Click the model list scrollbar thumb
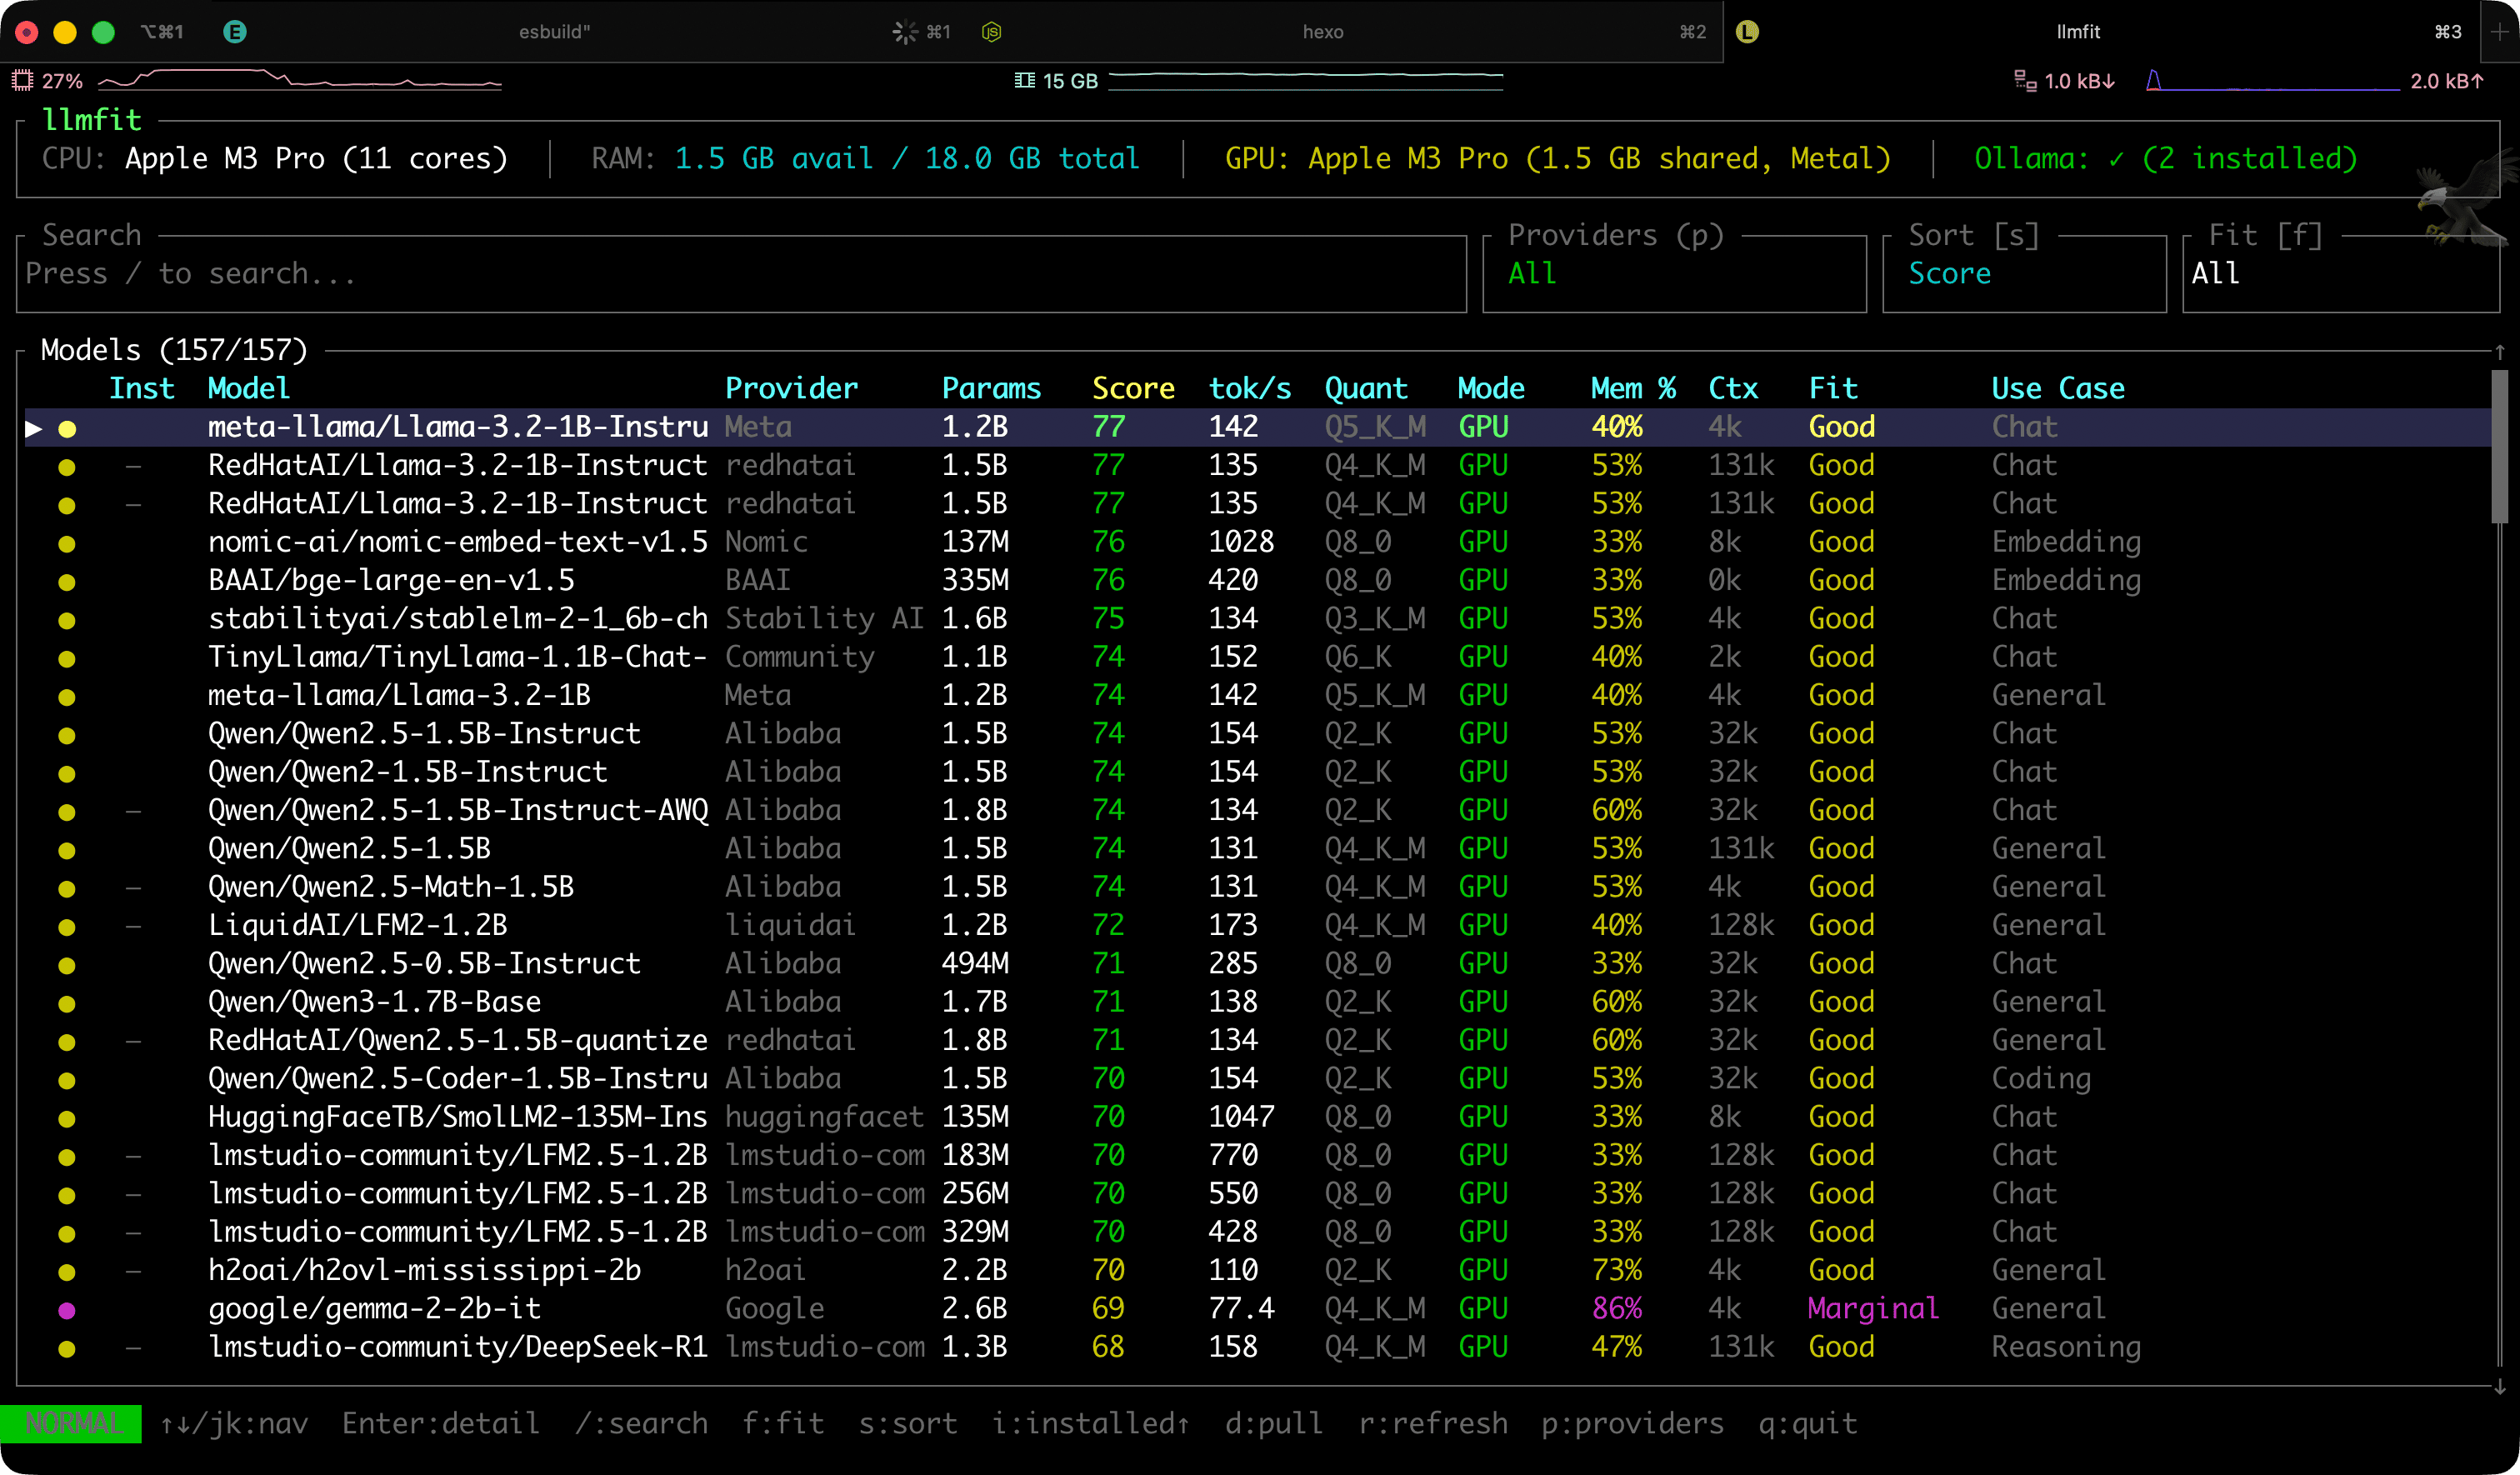Viewport: 2520px width, 1475px height. 2498,446
